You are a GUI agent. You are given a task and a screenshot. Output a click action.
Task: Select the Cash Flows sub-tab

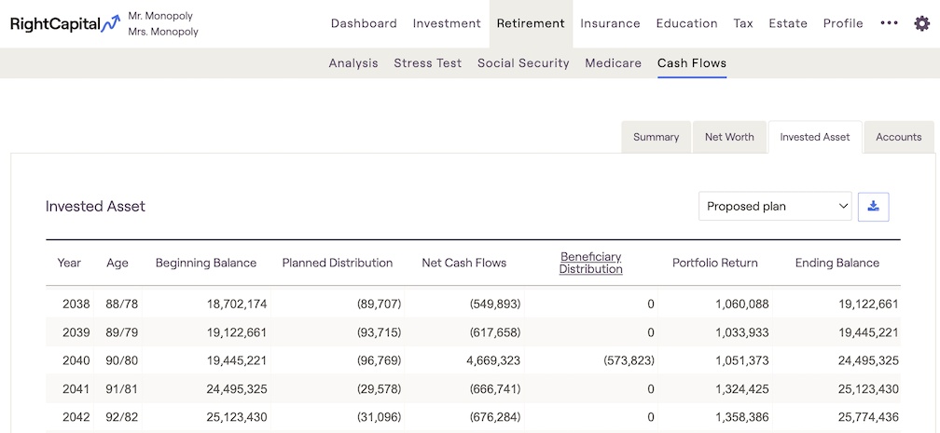tap(692, 63)
